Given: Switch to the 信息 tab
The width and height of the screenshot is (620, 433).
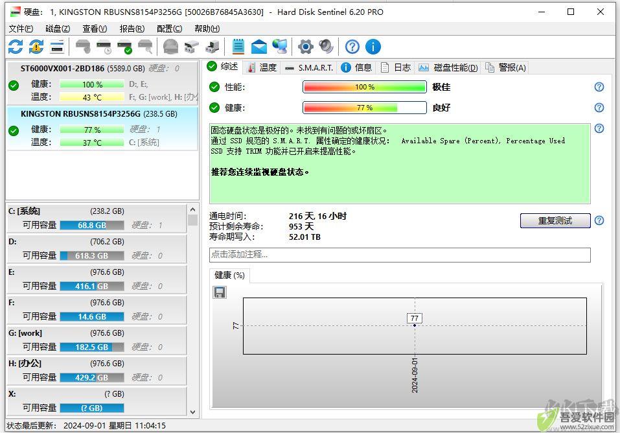Looking at the screenshot, I should click(357, 67).
